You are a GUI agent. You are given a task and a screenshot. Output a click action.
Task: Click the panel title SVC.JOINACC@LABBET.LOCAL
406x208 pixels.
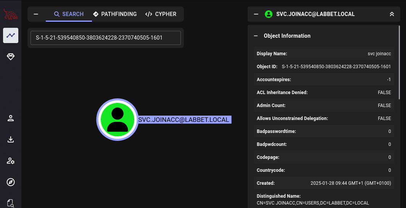315,14
